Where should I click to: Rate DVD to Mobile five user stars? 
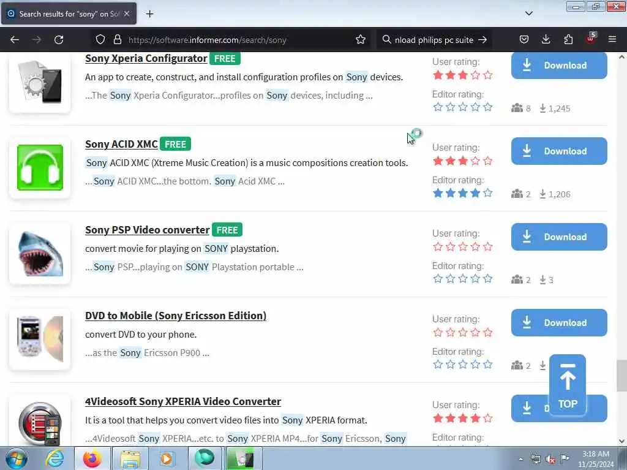487,332
